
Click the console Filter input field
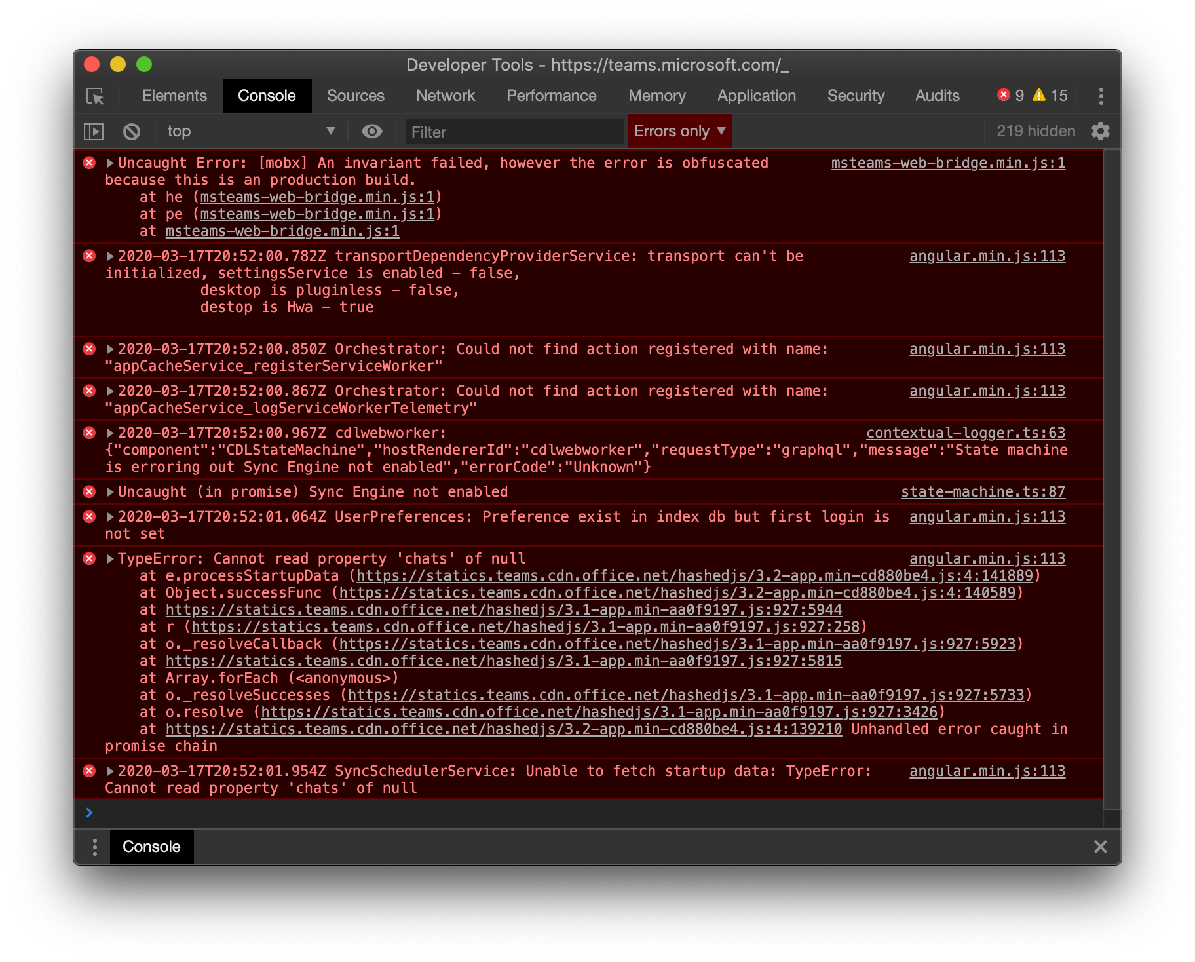coord(514,132)
